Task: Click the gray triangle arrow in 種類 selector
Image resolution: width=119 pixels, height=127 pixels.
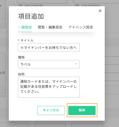Action: [76, 64]
